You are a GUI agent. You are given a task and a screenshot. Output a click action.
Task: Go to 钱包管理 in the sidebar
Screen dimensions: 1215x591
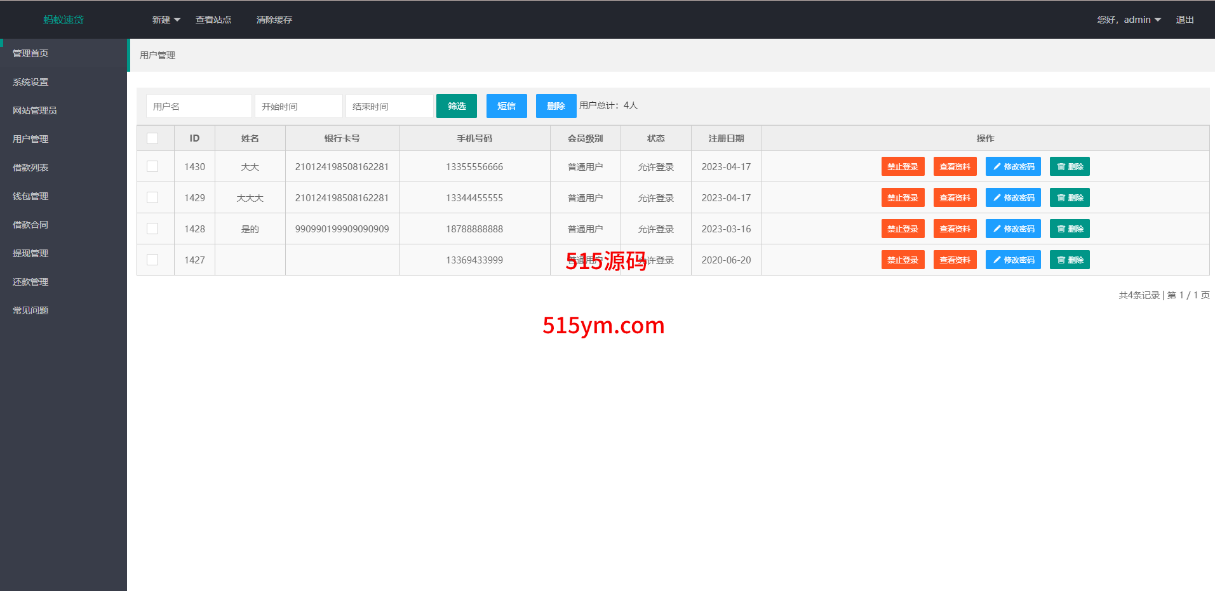(30, 196)
